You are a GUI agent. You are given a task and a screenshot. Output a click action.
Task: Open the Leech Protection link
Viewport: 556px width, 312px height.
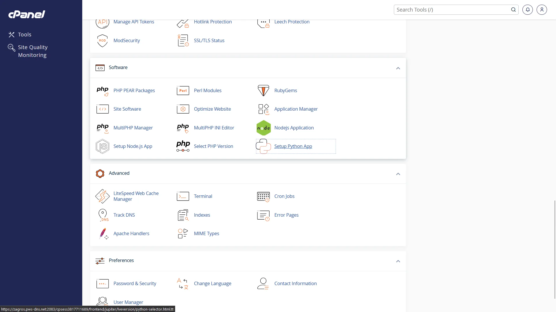(292, 22)
